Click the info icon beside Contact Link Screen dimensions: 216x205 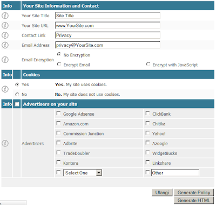pos(5,36)
